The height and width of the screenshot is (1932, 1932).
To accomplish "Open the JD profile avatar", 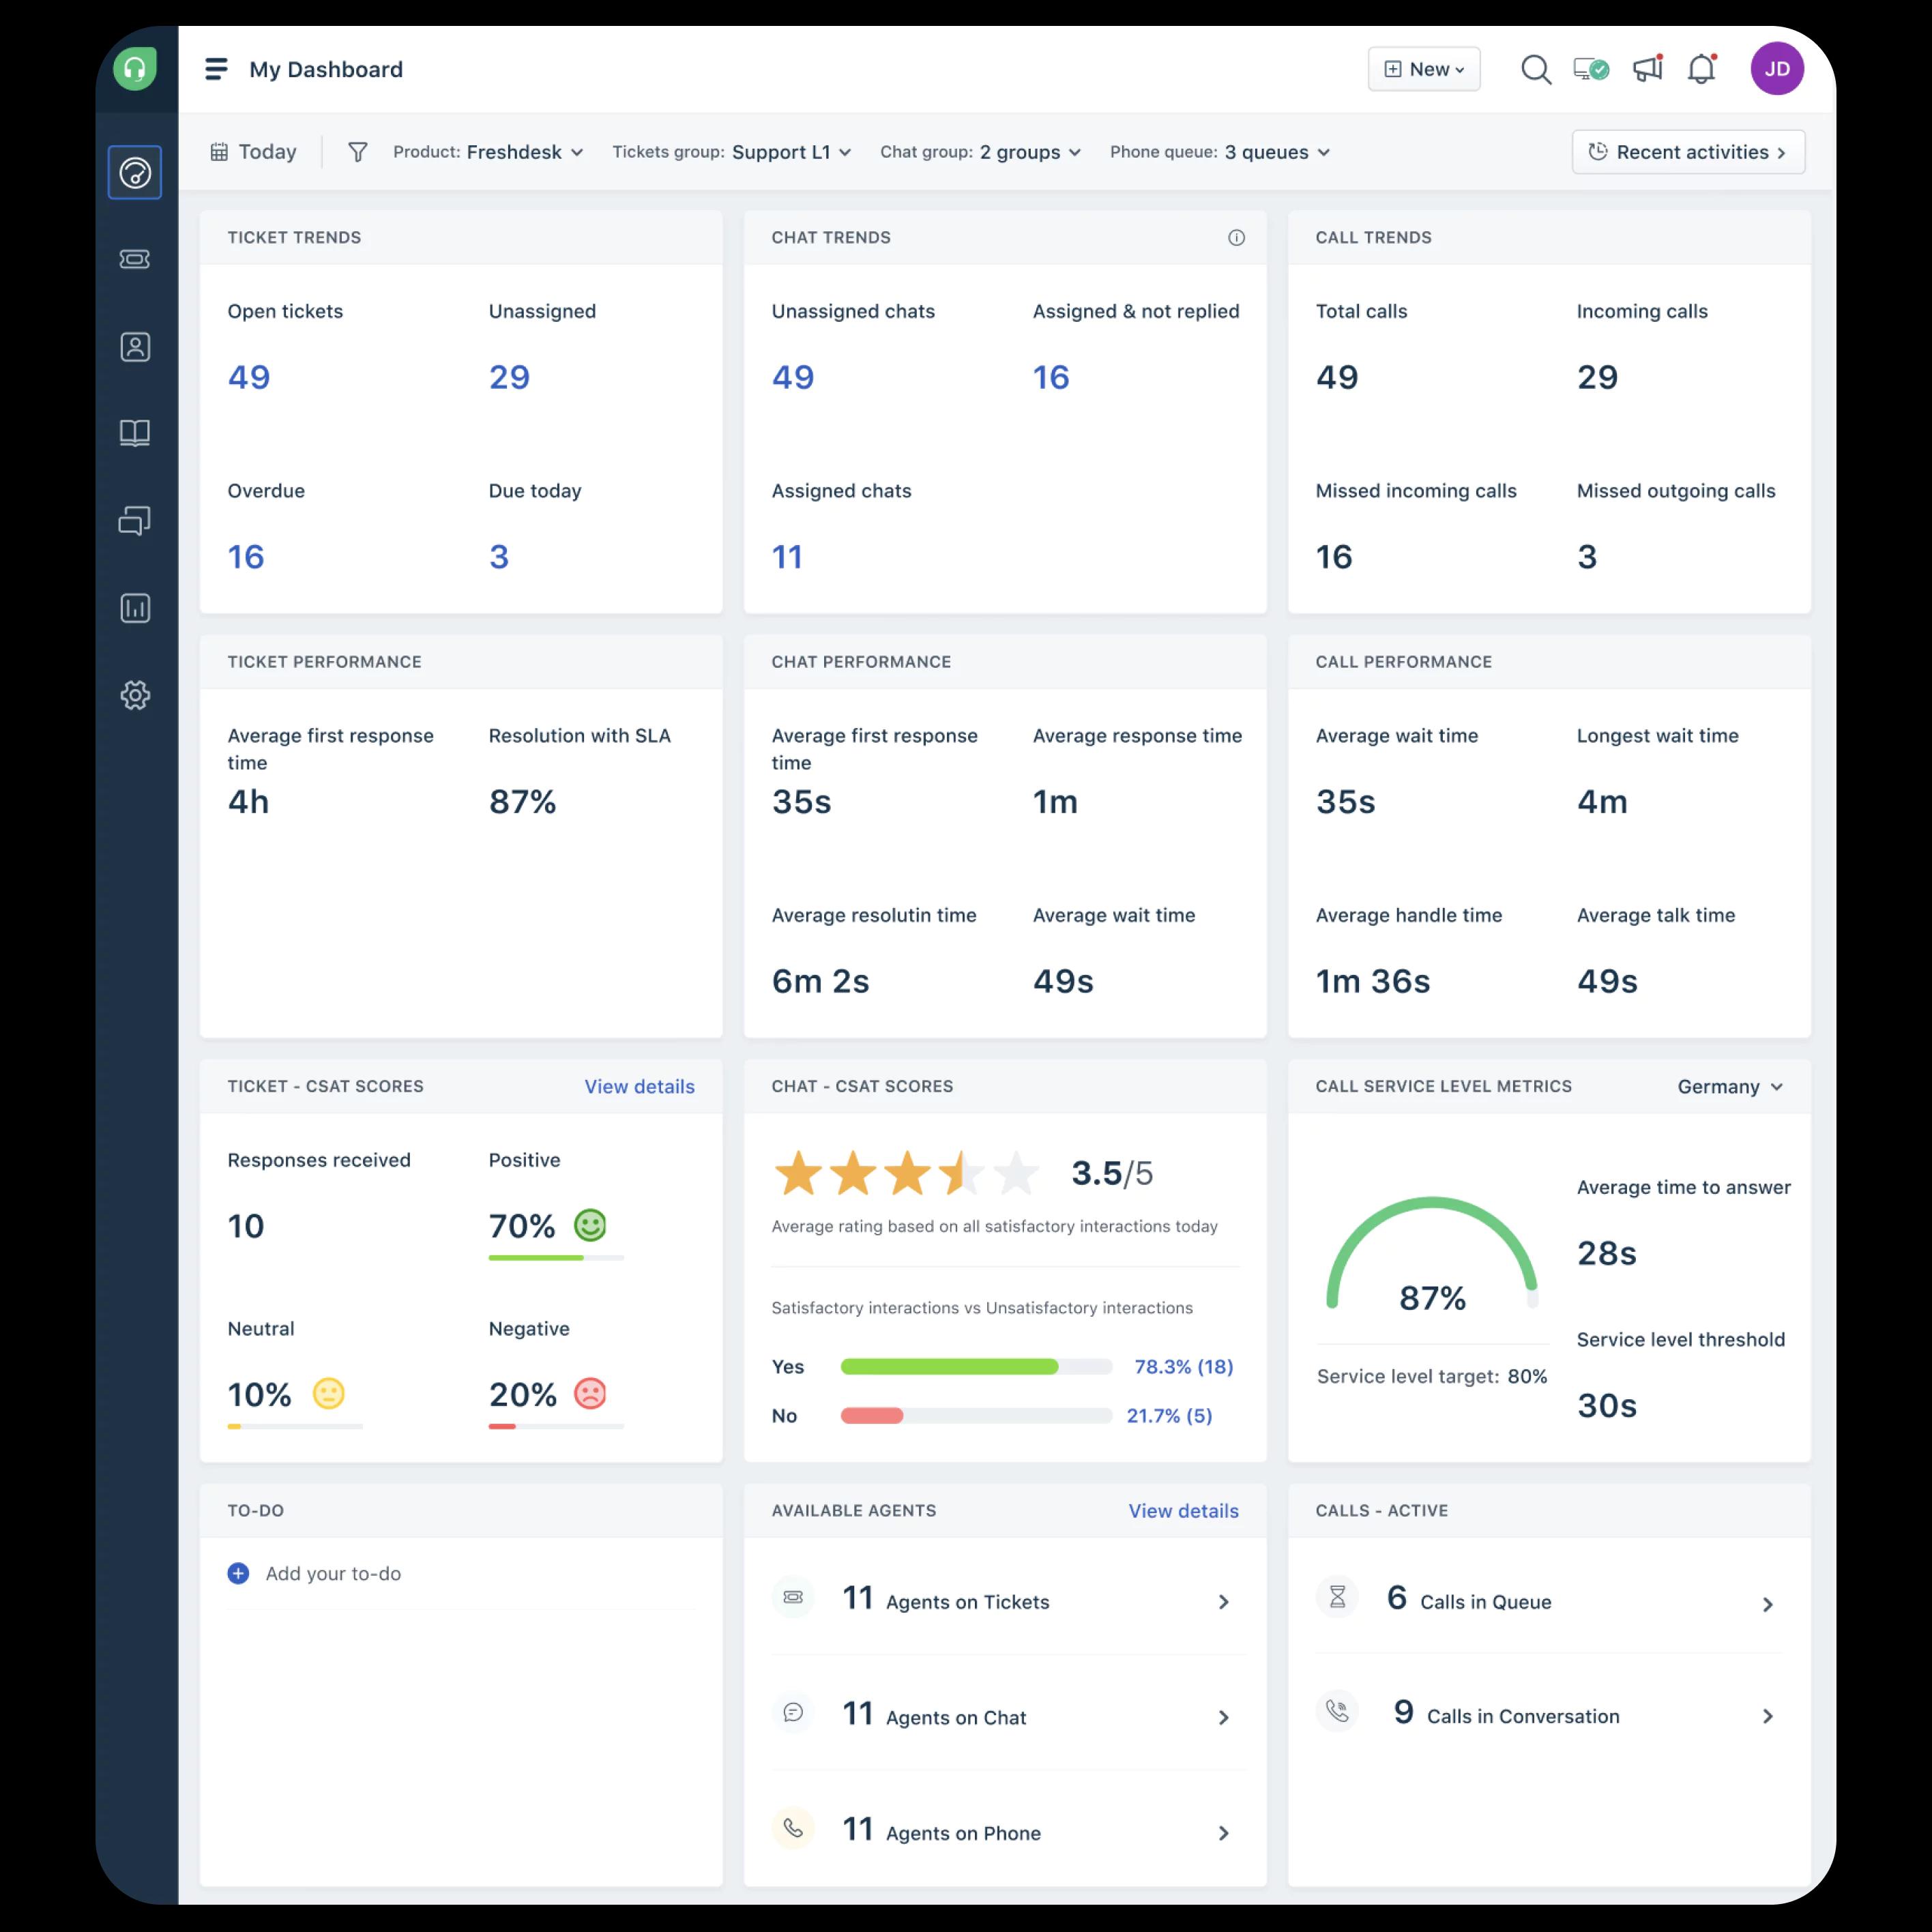I will [1777, 69].
